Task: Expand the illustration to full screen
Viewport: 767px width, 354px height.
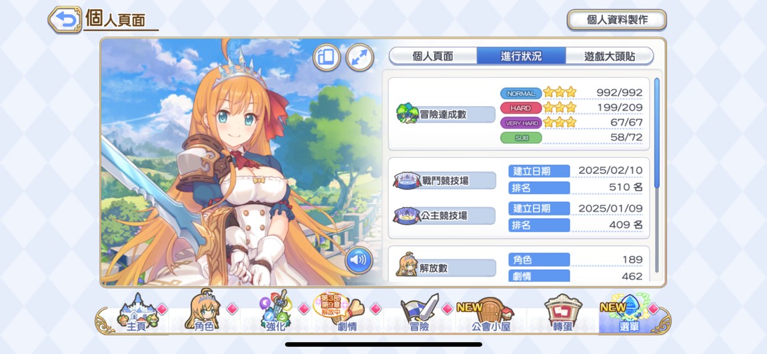Action: click(x=360, y=57)
